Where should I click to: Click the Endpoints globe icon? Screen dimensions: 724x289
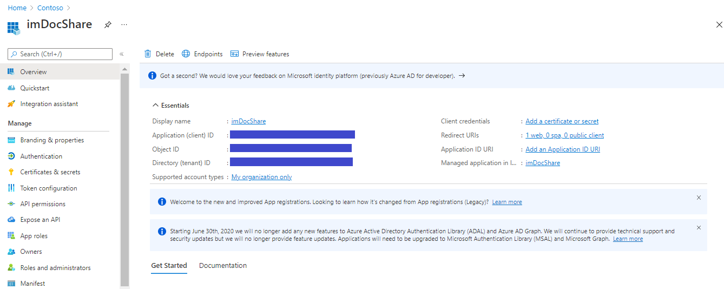[x=186, y=54]
